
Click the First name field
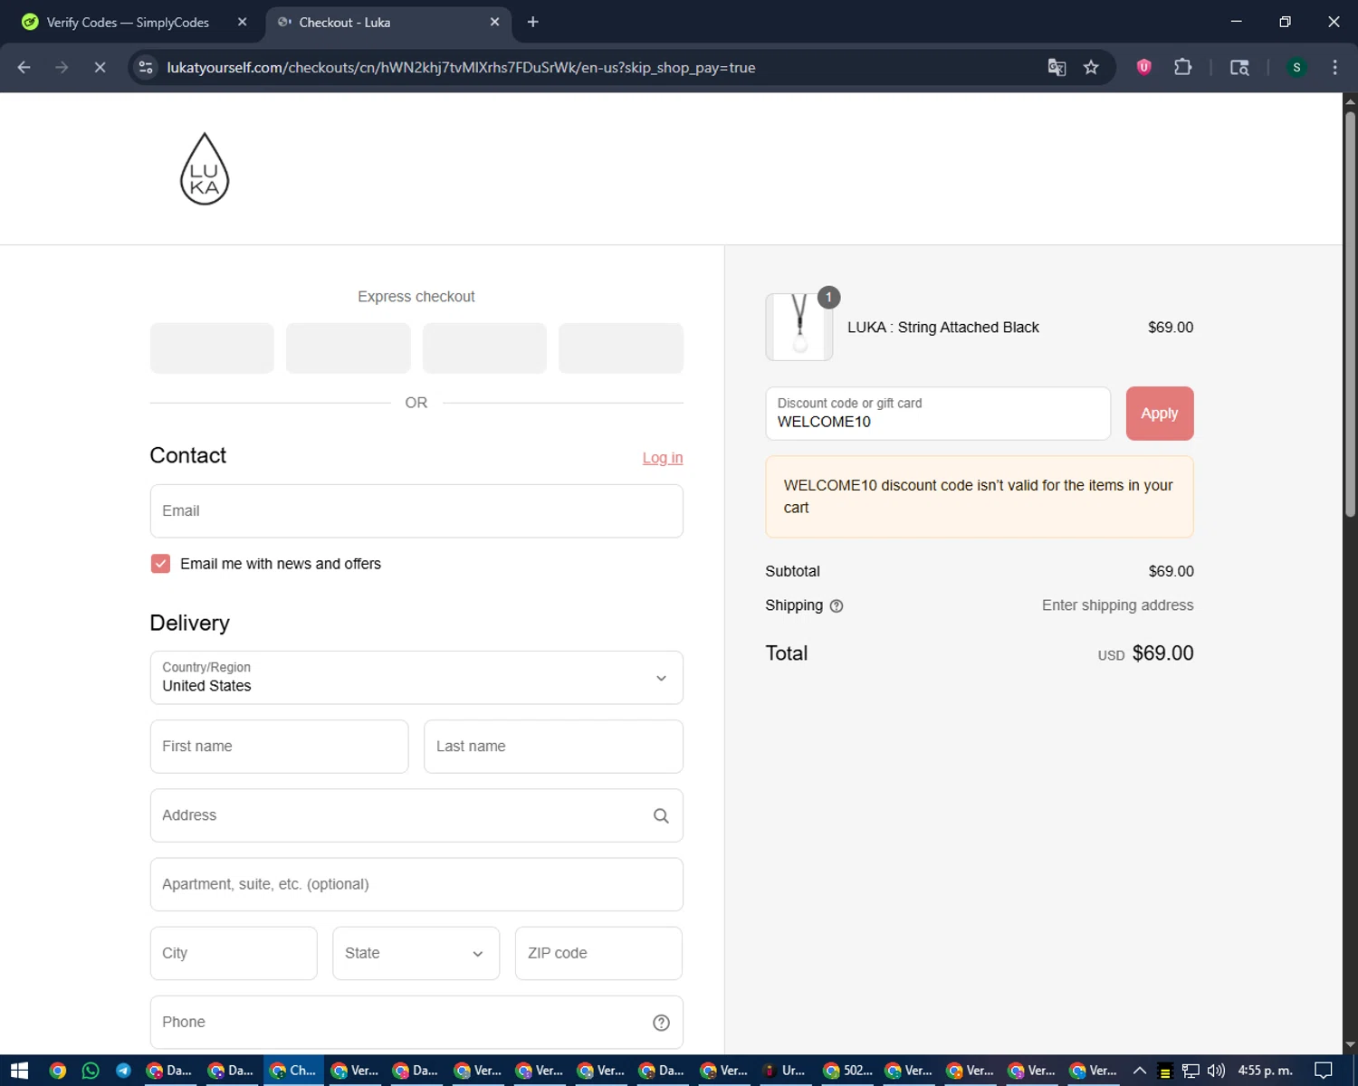point(279,747)
